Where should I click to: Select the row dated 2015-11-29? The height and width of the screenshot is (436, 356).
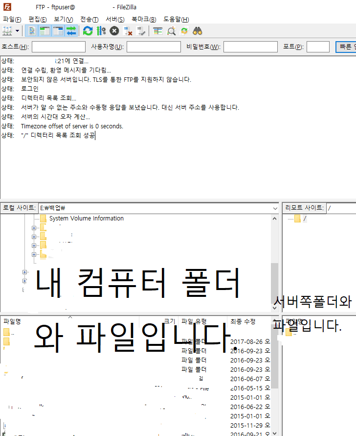point(135,425)
